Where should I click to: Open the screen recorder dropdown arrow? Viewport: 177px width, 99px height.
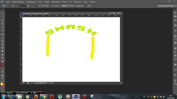[x=32, y=93]
